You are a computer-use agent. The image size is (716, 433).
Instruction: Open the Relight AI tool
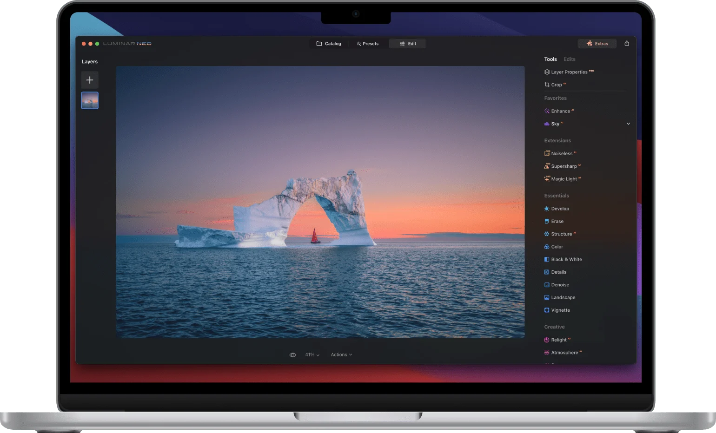560,340
